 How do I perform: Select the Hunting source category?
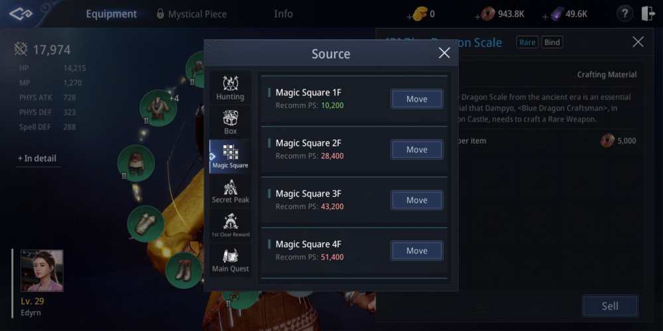(x=230, y=87)
